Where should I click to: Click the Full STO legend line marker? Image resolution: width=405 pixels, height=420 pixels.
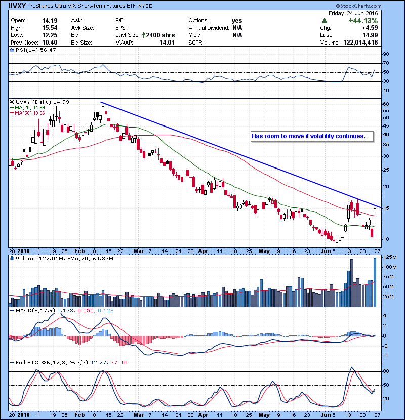pos(12,362)
